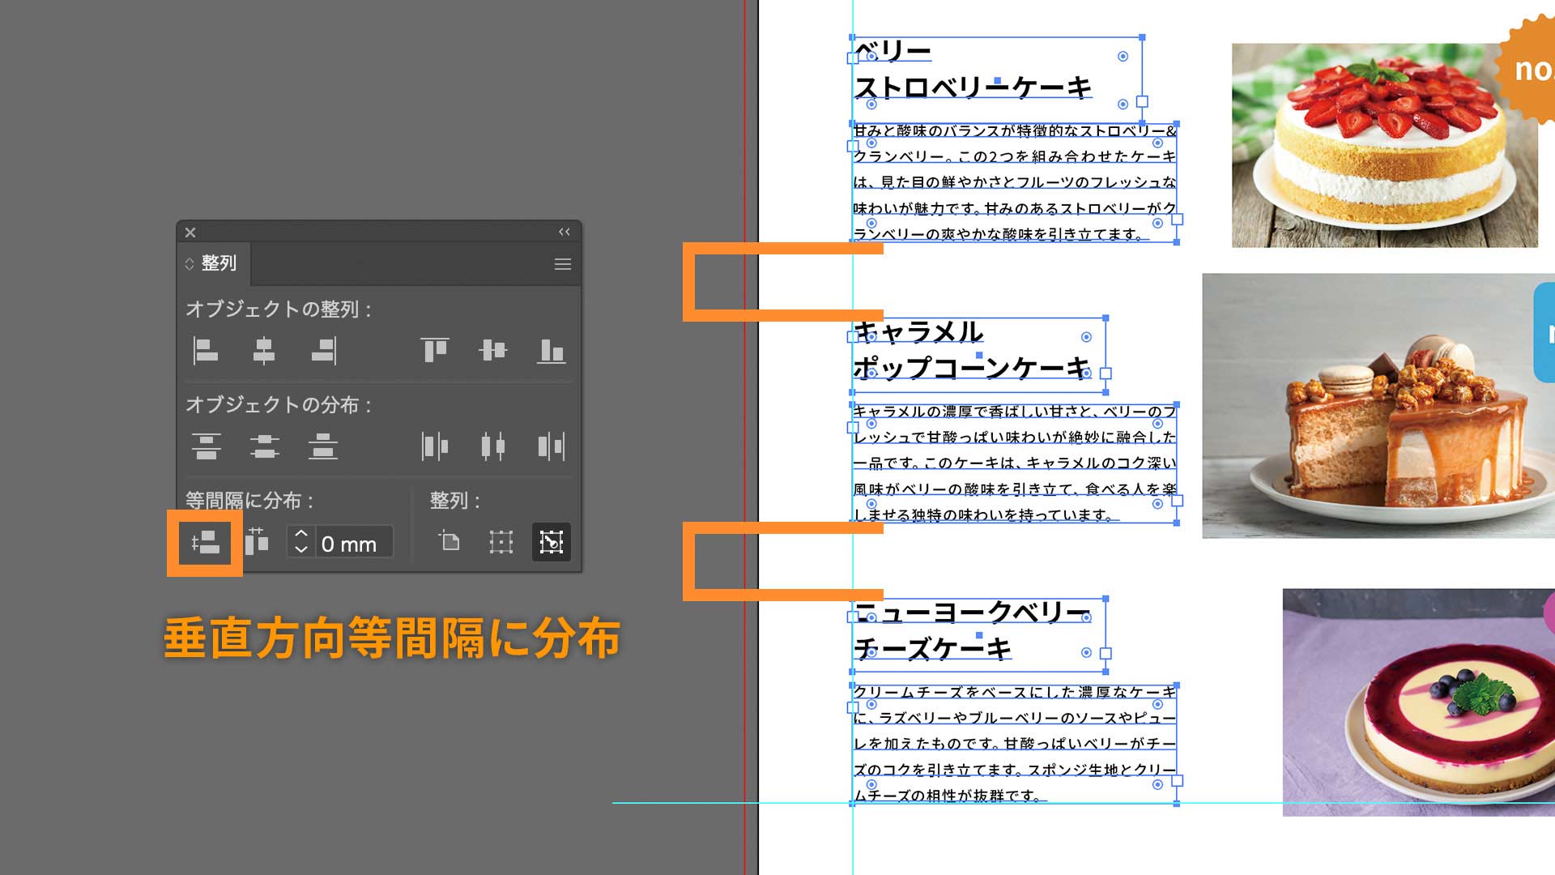
Task: Enable Align to Selection option
Action: 501,542
